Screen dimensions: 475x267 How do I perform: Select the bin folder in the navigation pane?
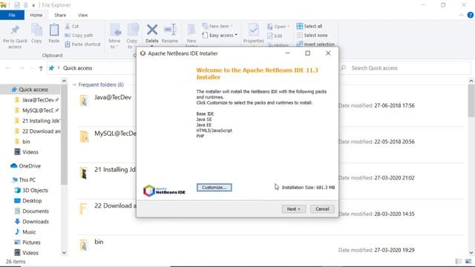coord(22,142)
